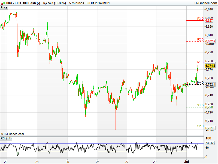Click the IT-Finance.com link at top right
The height and width of the screenshot is (164, 218).
click(205, 3)
